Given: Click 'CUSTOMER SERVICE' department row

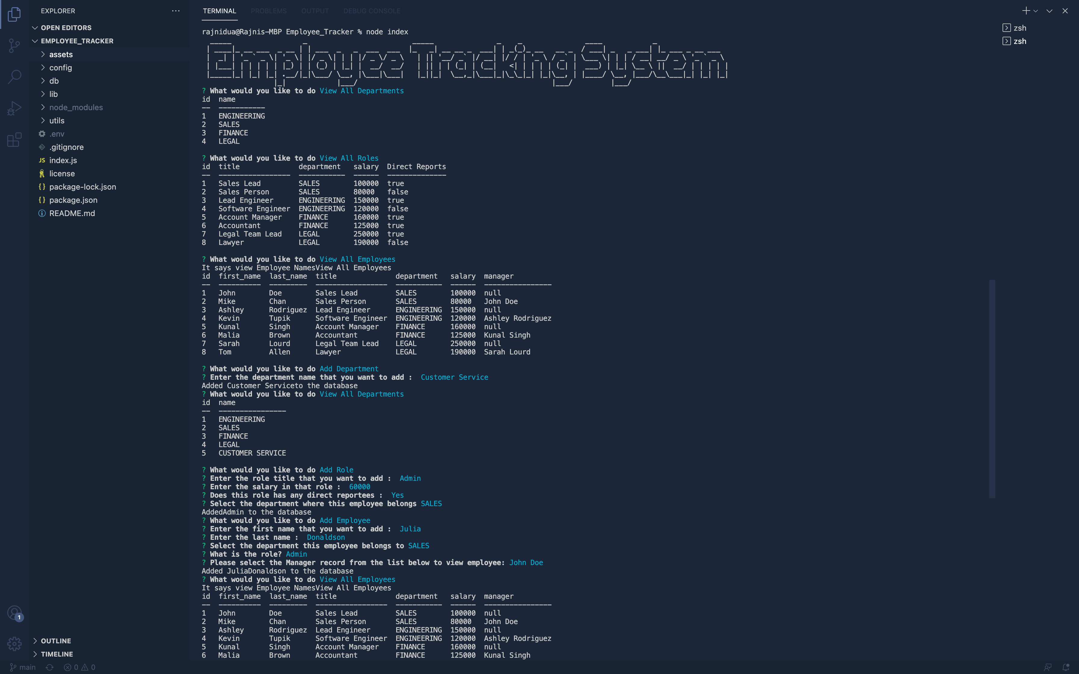Looking at the screenshot, I should click(x=244, y=453).
